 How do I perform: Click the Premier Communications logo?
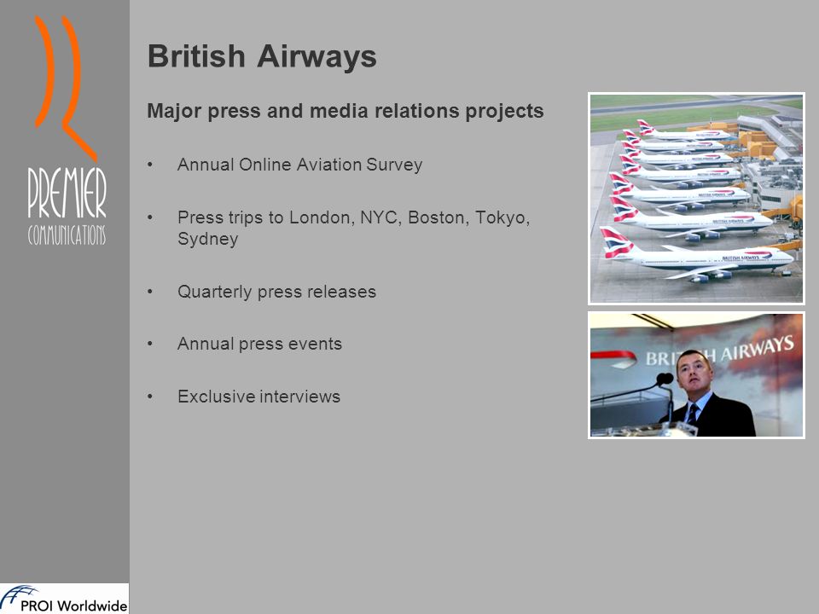click(67, 130)
